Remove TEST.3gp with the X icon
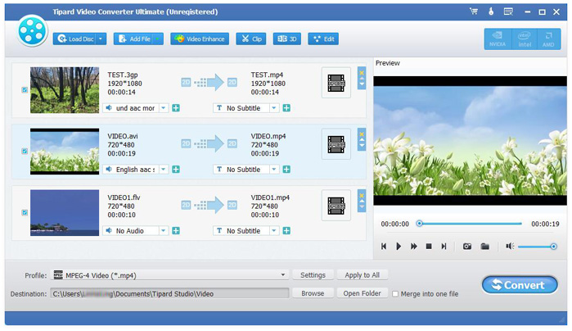The width and height of the screenshot is (572, 331). 362,72
